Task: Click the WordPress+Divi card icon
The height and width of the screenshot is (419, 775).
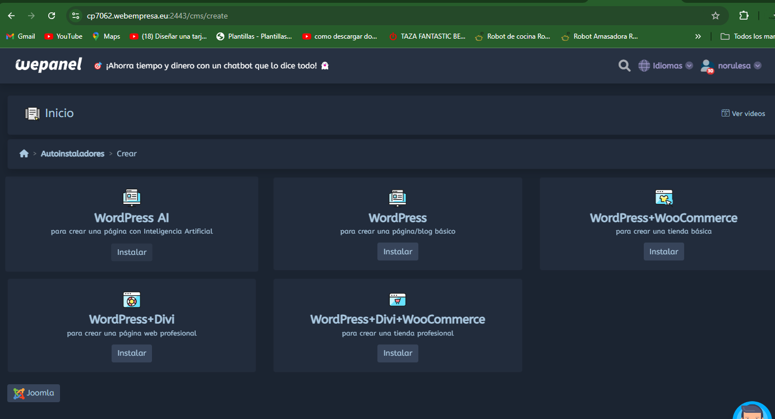Action: [x=131, y=299]
